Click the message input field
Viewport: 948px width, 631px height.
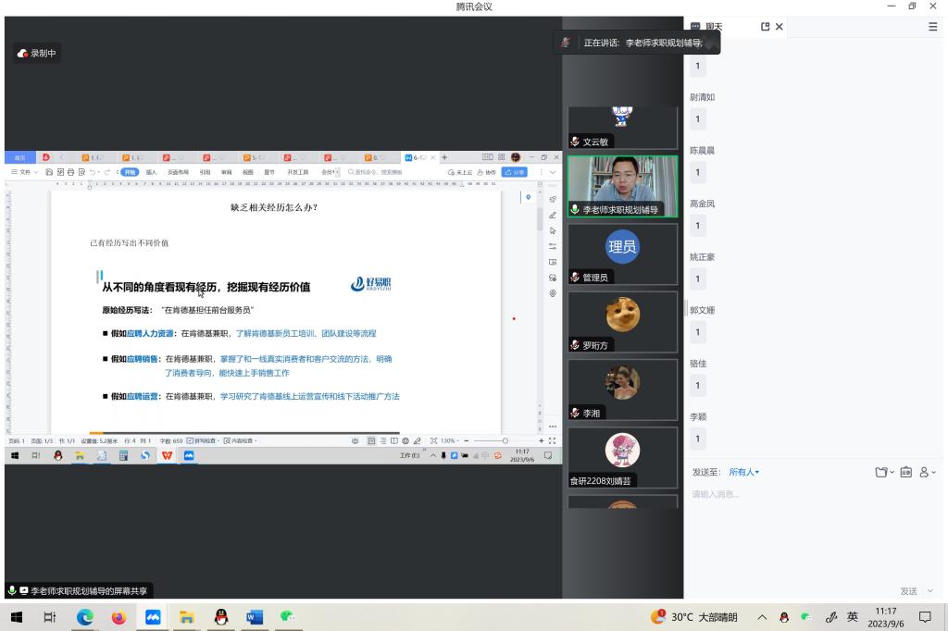(x=815, y=527)
